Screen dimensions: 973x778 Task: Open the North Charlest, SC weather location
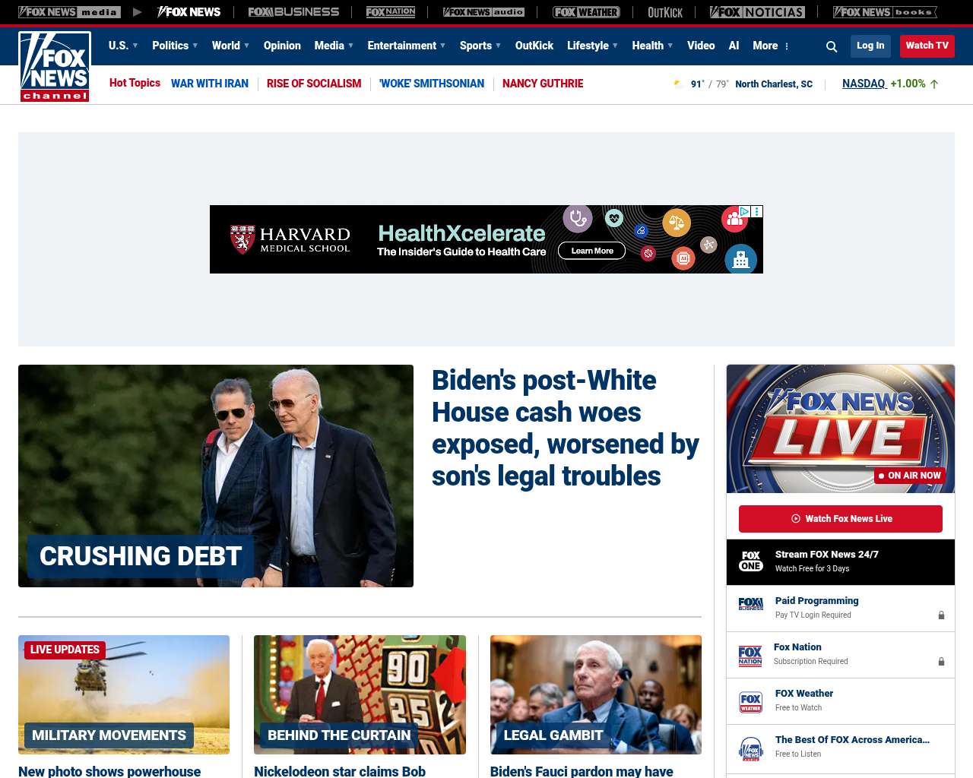[774, 84]
